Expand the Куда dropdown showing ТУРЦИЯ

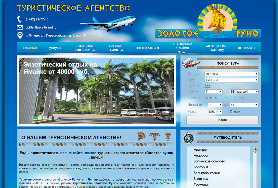(231, 80)
